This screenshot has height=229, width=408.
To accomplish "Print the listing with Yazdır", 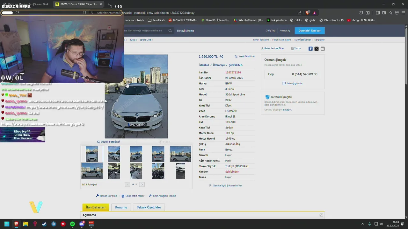I will coord(296,48).
